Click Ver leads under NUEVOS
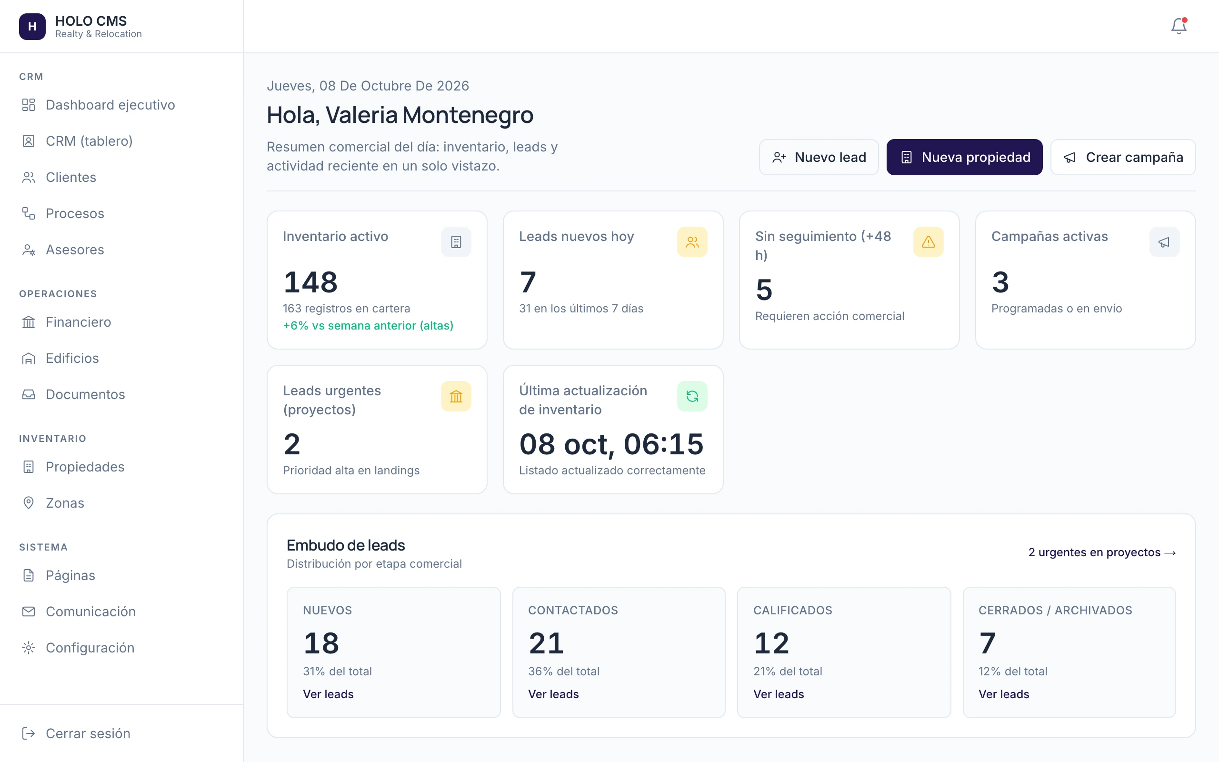This screenshot has width=1219, height=762. click(328, 694)
